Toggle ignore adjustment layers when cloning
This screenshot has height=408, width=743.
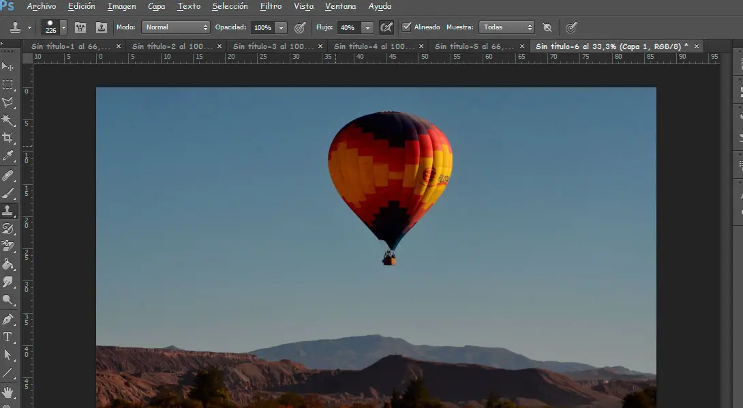(547, 27)
